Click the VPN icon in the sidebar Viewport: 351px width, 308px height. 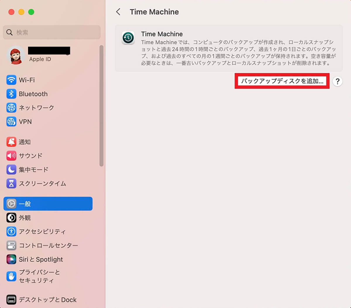tap(11, 122)
